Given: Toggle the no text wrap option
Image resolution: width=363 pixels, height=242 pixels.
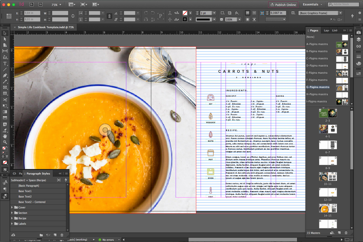Looking at the screenshot, I should pyautogui.click(x=247, y=13).
